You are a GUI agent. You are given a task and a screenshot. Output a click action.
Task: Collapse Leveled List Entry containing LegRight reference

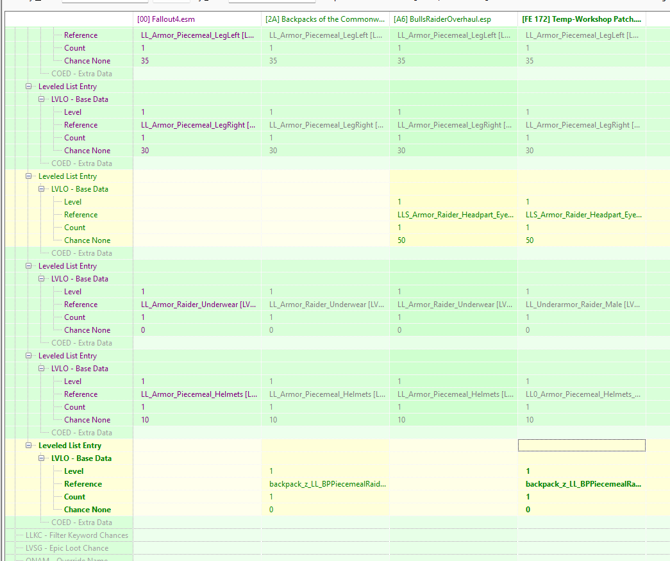[28, 87]
